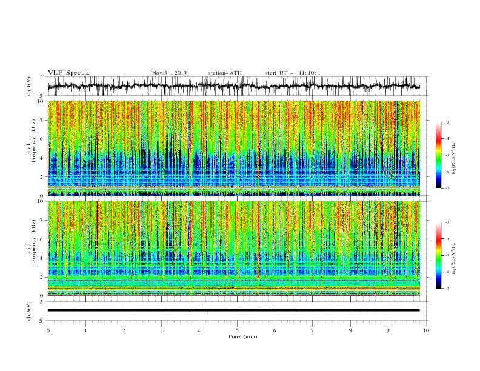Screen dimensions: 480x371
Task: Click the "6" kHz tick on ch.2 axis
Action: coord(42,239)
